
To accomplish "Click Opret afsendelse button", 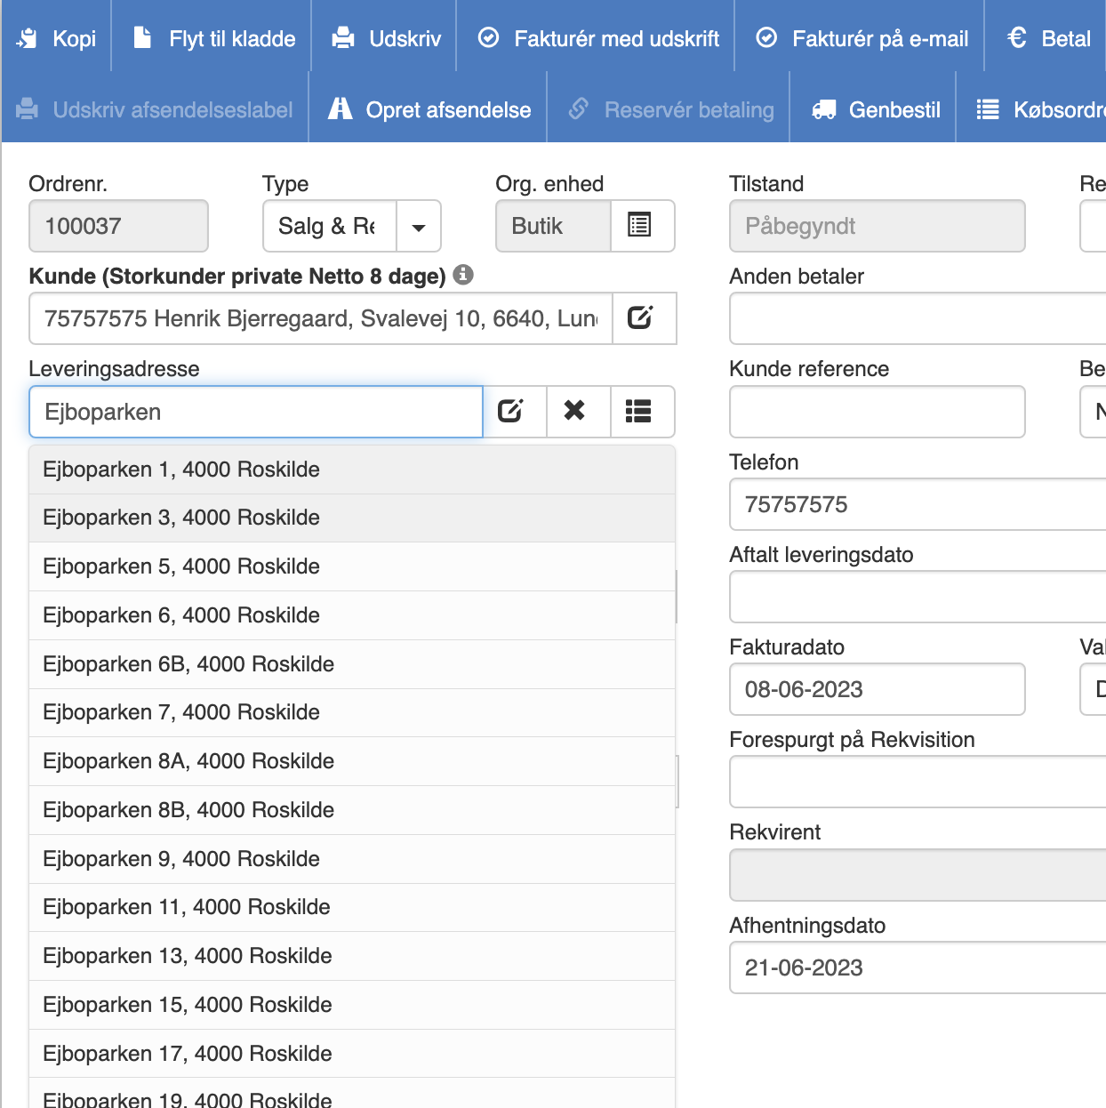I will (x=428, y=109).
